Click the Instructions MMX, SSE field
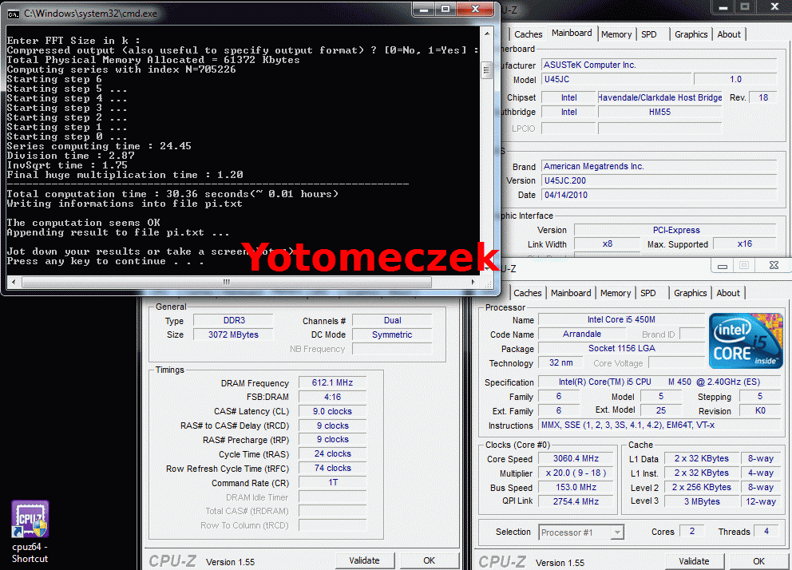This screenshot has width=792, height=570. [x=659, y=425]
